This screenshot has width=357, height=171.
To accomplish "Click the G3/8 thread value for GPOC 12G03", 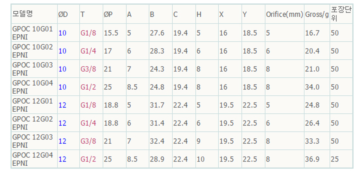I will [x=88, y=141].
